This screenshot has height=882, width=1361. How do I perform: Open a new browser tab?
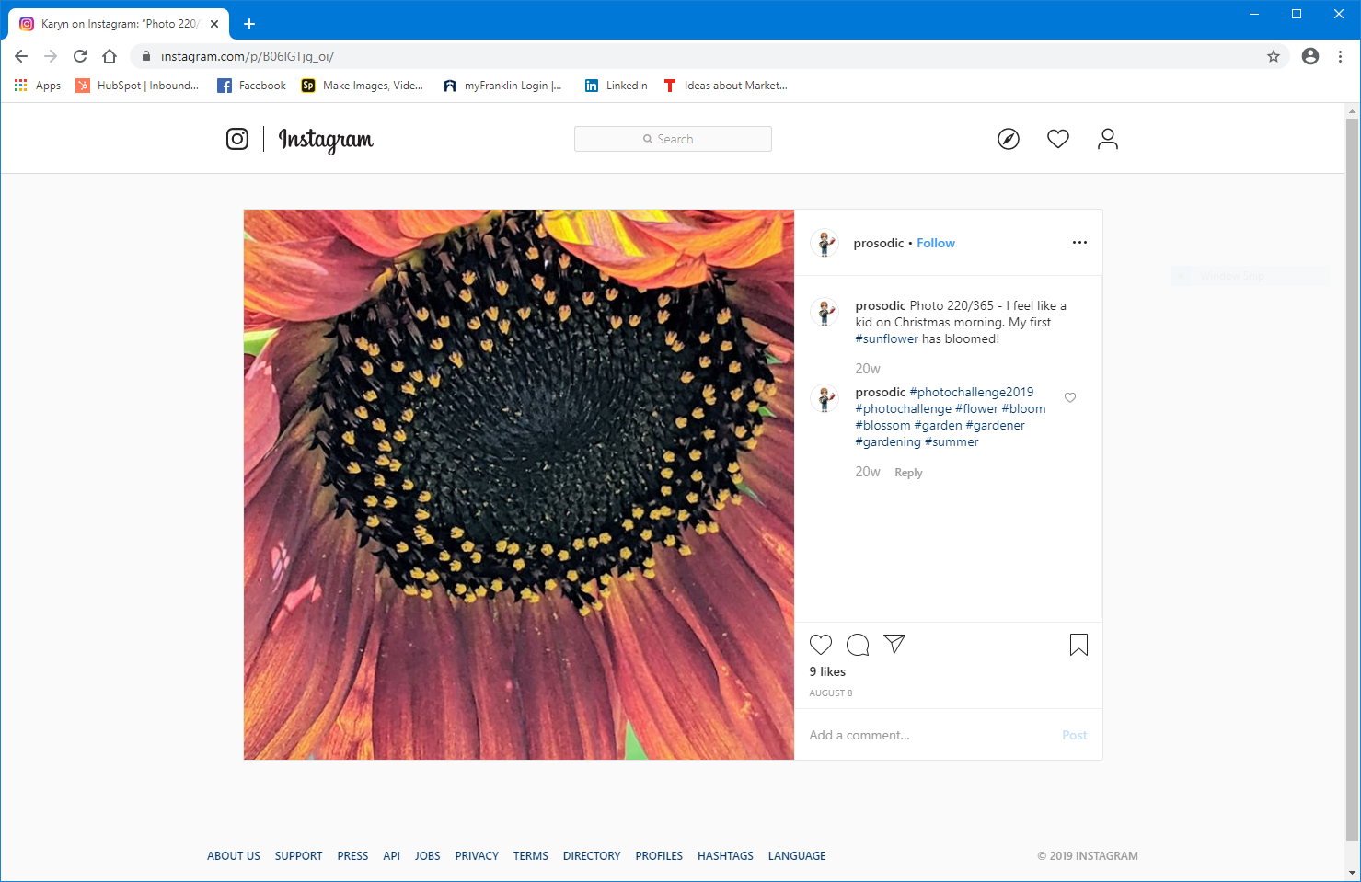pos(249,24)
